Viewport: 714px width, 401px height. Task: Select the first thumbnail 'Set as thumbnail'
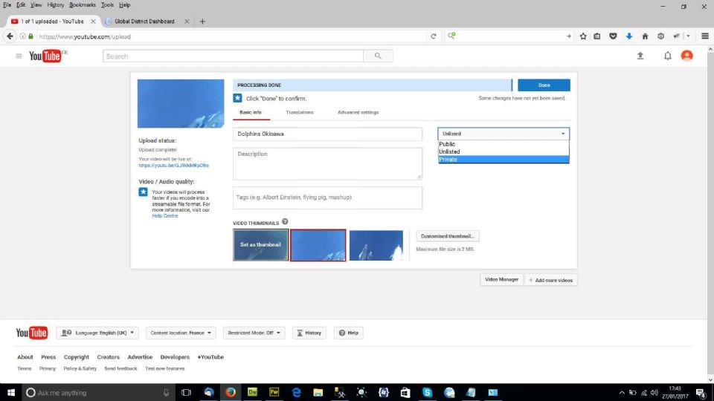(261, 245)
